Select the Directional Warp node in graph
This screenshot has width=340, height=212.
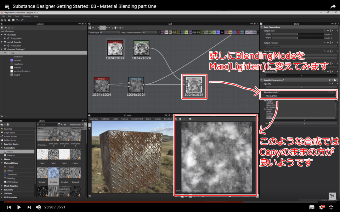tap(136, 84)
